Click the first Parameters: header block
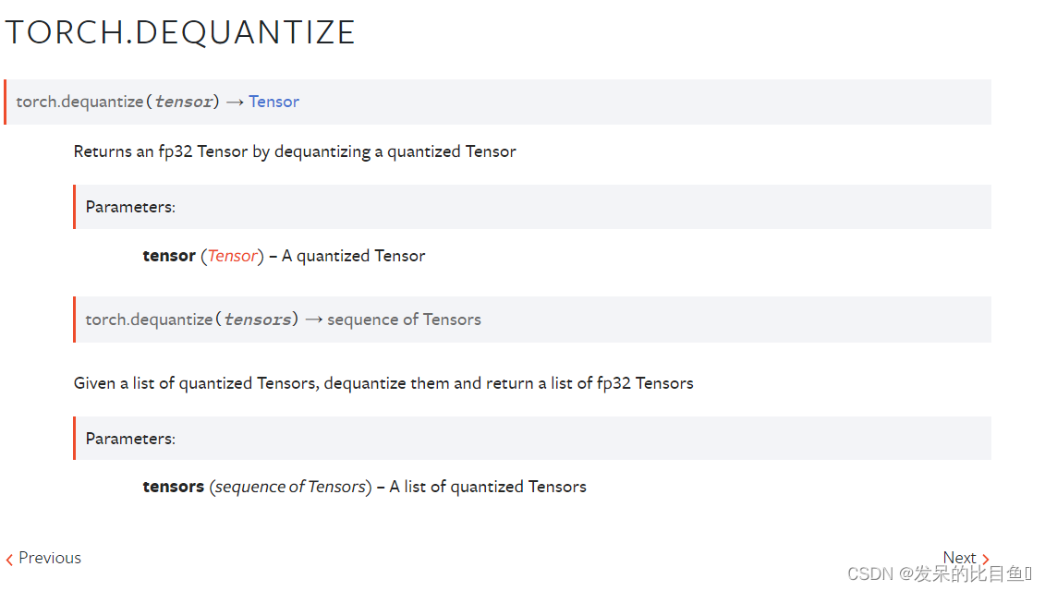This screenshot has height=591, width=1045. pos(532,207)
